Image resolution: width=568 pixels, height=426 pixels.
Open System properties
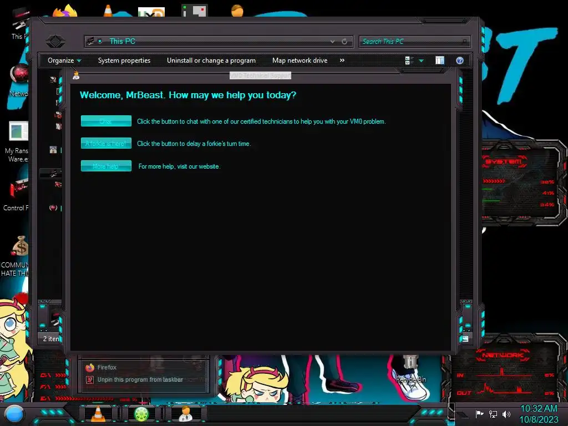pyautogui.click(x=124, y=60)
